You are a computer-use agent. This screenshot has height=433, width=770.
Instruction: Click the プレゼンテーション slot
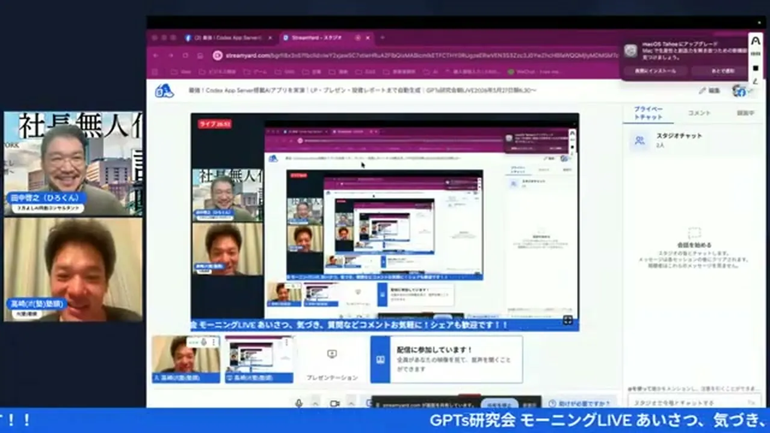click(x=332, y=360)
